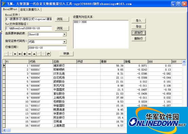Screen dimensions: 188x134
Task: Open the sheet selection dropdown Sheet1$
Action: click(64, 34)
